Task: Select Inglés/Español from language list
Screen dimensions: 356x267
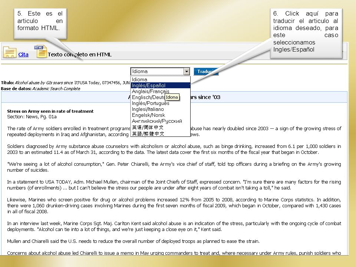Action: pyautogui.click(x=161, y=85)
